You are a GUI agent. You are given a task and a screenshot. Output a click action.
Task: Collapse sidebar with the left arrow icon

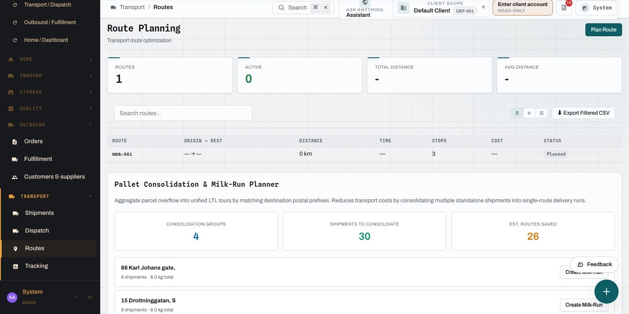coord(90,297)
